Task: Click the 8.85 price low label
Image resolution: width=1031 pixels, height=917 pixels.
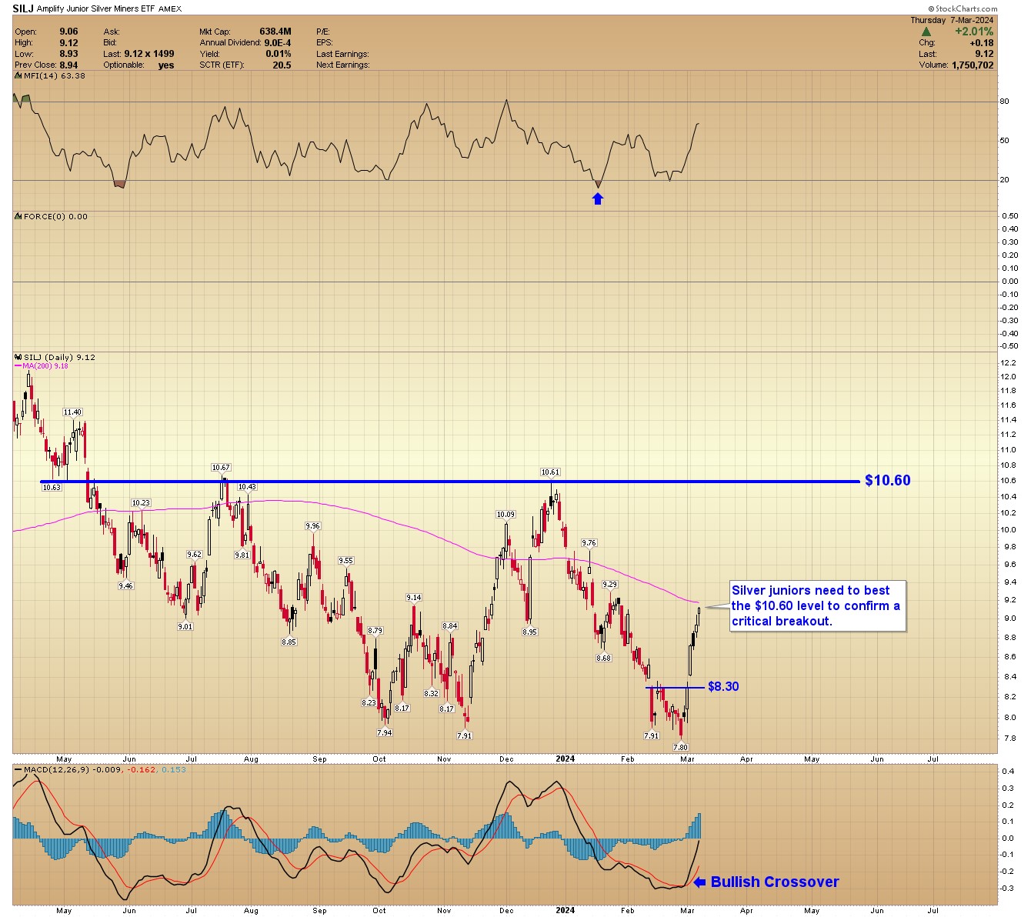Action: click(289, 642)
